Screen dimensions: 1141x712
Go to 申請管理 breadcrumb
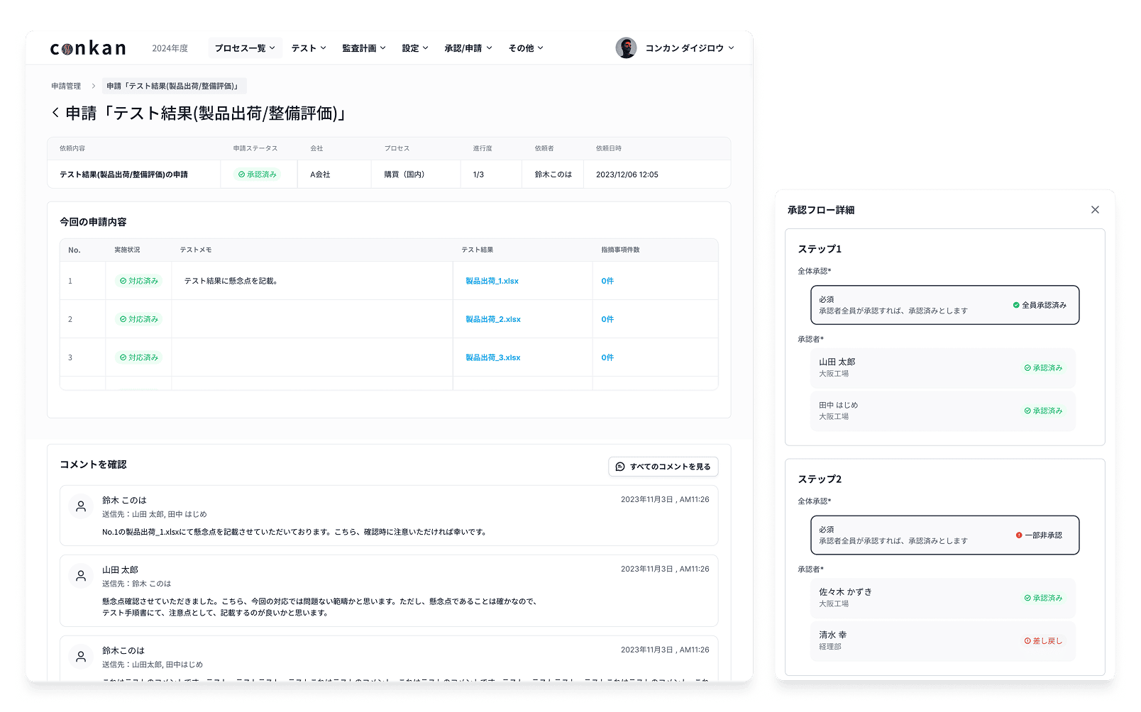[66, 87]
